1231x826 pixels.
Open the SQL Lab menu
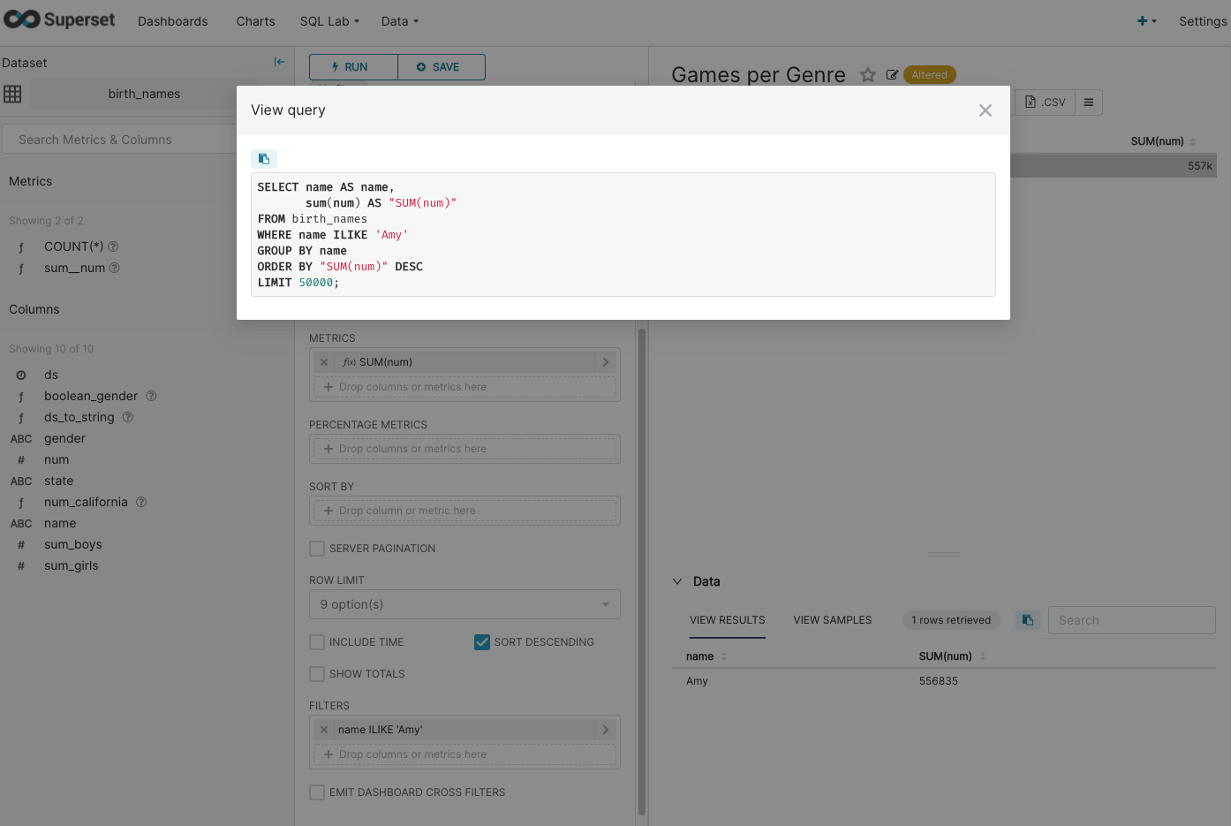(329, 21)
